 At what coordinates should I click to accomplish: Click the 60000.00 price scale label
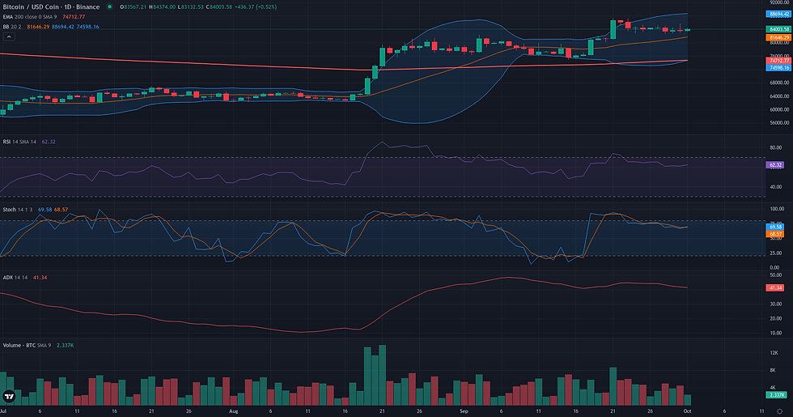tap(779, 109)
